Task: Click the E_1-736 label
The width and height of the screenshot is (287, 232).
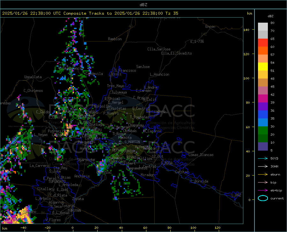Action: click(197, 41)
